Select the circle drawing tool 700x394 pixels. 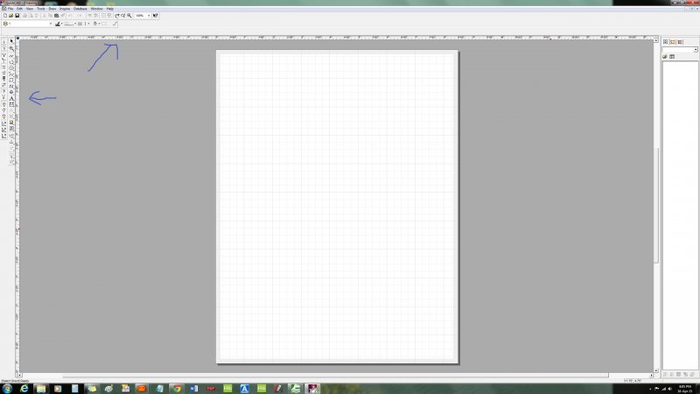[x=11, y=68]
